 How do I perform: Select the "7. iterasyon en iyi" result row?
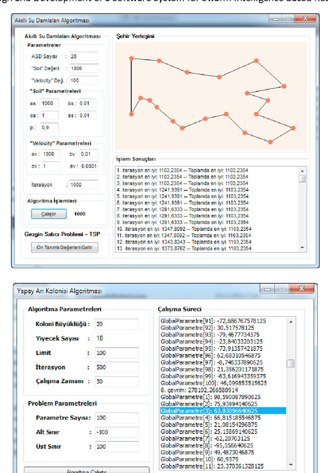(182, 209)
